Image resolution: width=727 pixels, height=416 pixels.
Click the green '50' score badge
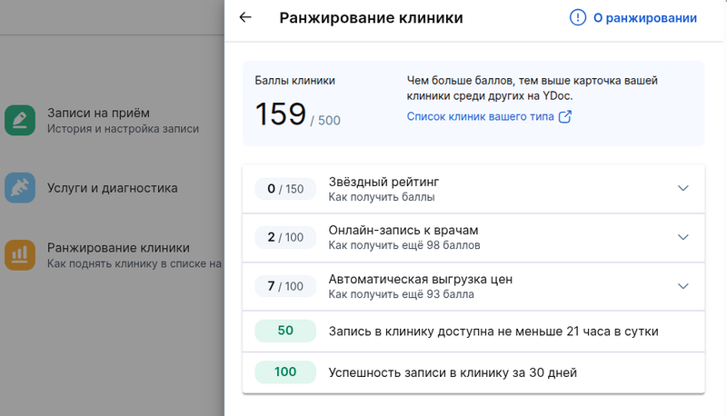[285, 331]
